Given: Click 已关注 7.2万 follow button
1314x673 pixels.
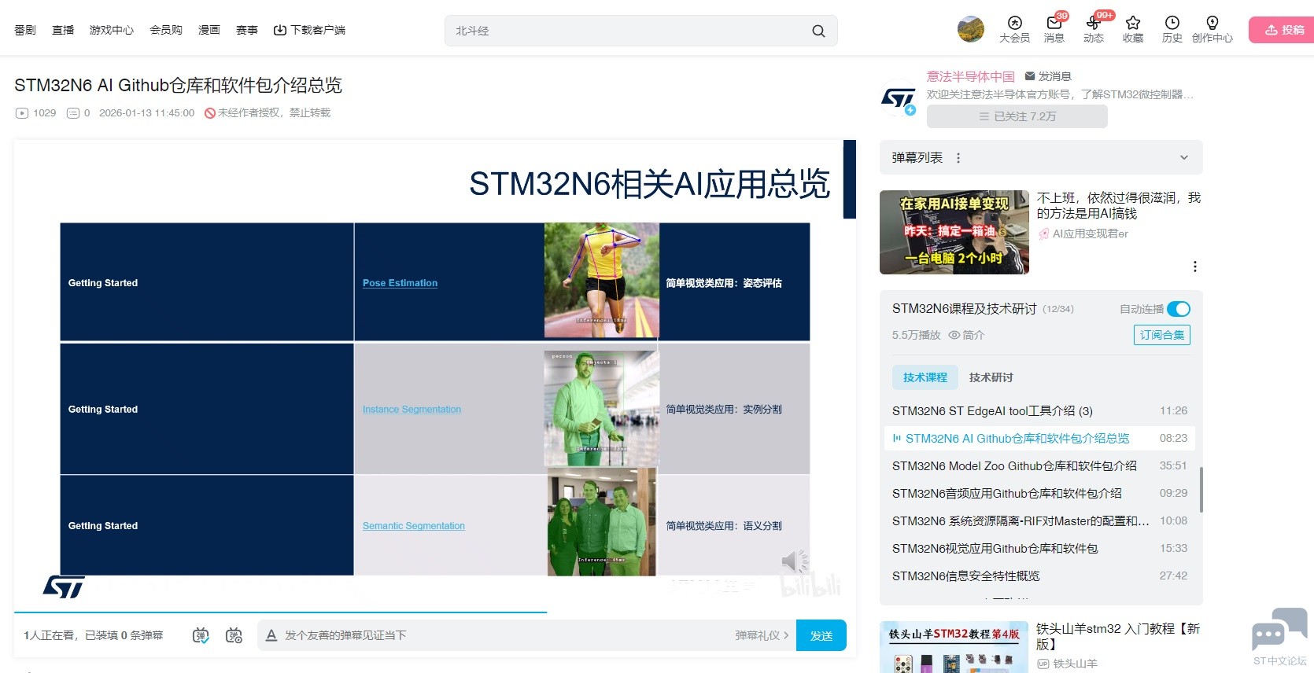Looking at the screenshot, I should [1017, 116].
